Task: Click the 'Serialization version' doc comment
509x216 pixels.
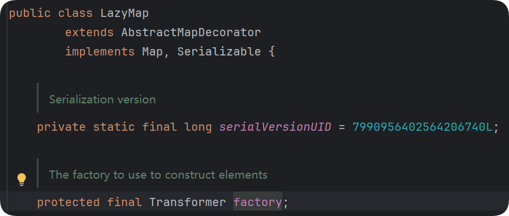Action: 102,100
